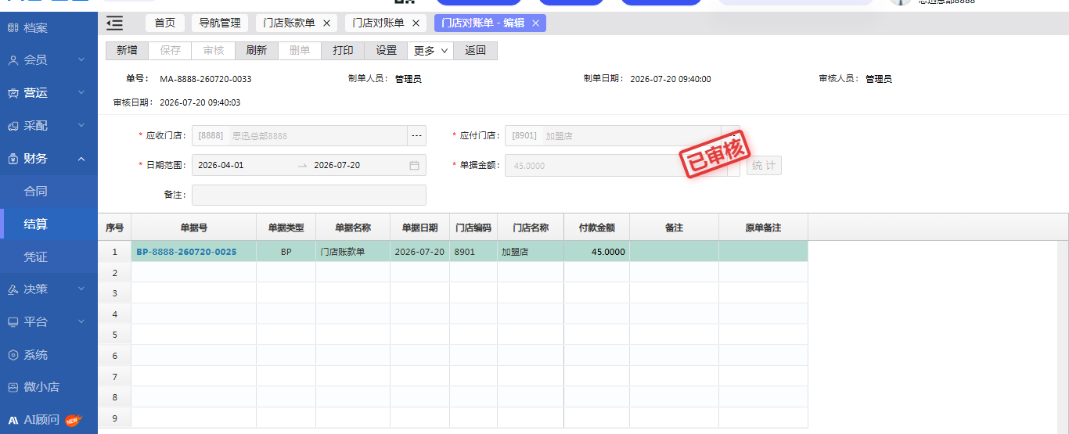Select 合同 under 财务
1069x434 pixels.
(x=49, y=192)
